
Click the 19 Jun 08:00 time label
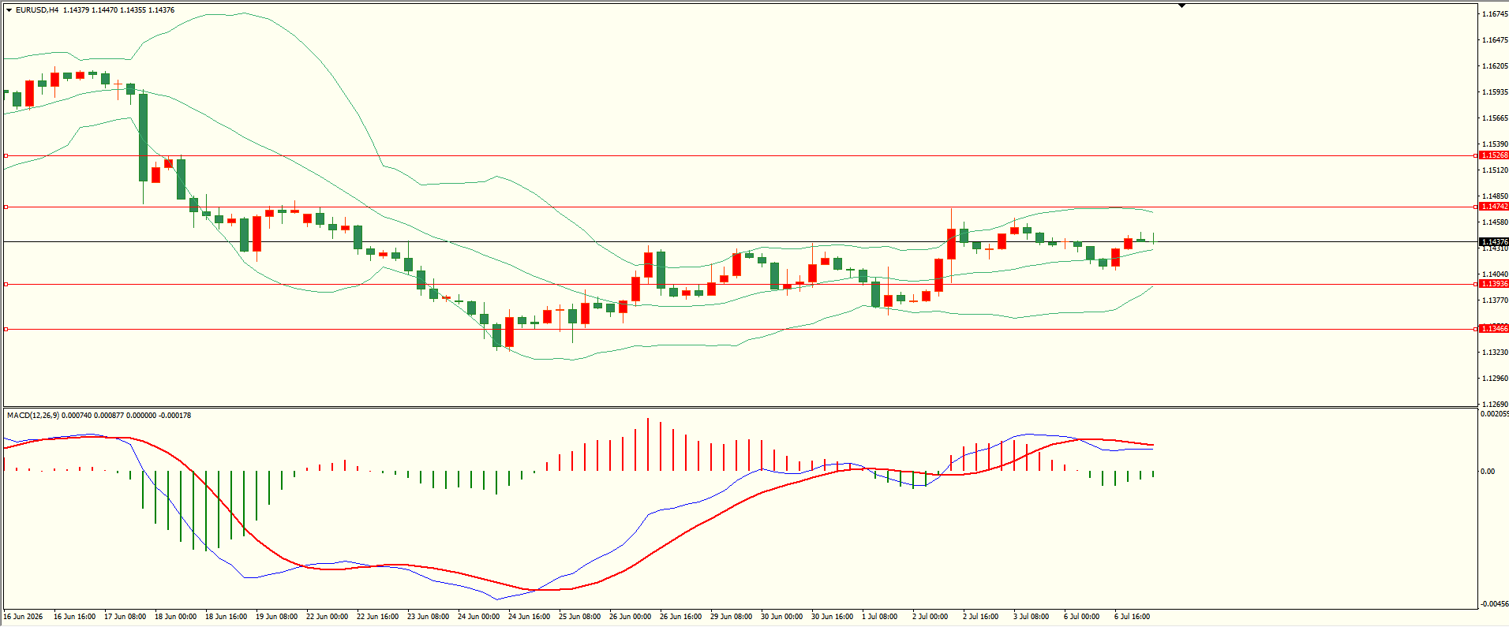pyautogui.click(x=277, y=617)
